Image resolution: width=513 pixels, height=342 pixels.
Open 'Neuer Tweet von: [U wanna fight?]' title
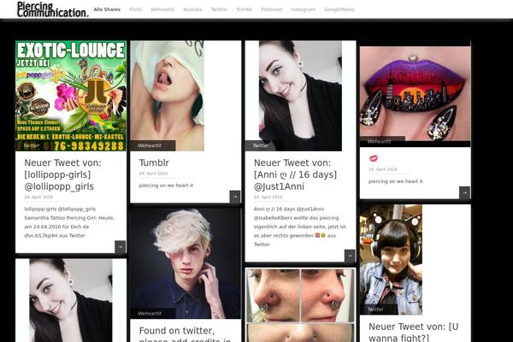pos(414,333)
